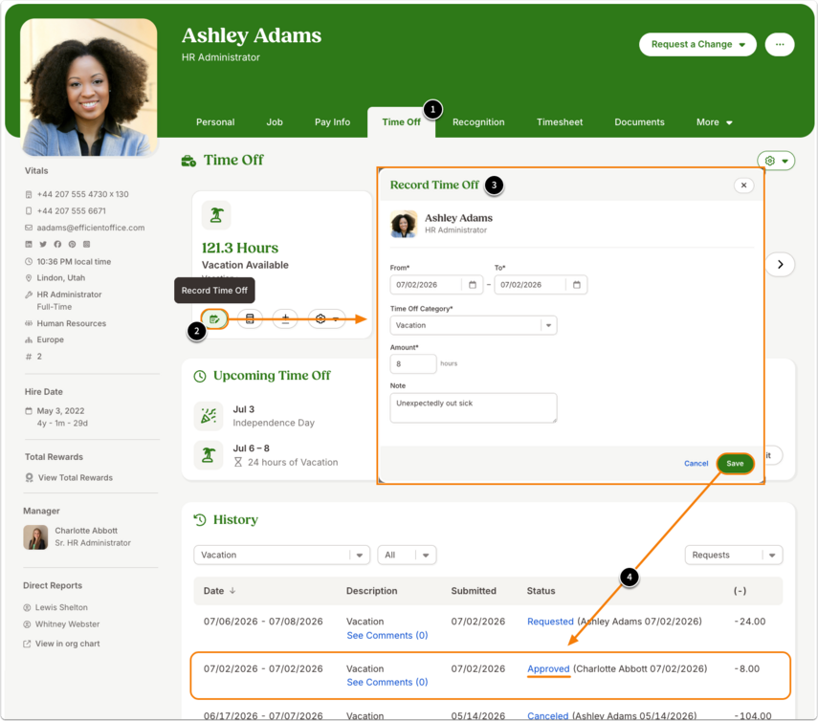This screenshot has width=818, height=721.
Task: Click the Date column header
Action: pyautogui.click(x=213, y=591)
